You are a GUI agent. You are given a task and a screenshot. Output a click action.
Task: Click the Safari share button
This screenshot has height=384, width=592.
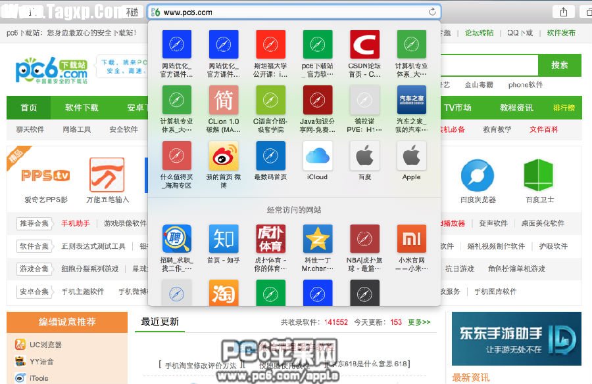click(x=563, y=12)
